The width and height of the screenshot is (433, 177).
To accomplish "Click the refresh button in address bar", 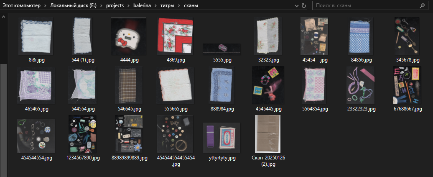I will tap(304, 6).
